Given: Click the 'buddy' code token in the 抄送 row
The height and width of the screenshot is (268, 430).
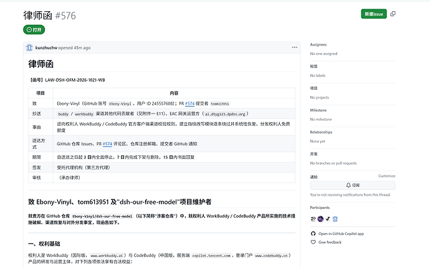Looking at the screenshot, I should click(x=64, y=114).
